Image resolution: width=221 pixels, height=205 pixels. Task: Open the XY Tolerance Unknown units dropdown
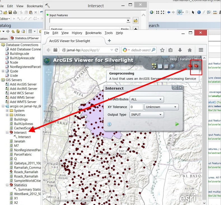point(162,107)
